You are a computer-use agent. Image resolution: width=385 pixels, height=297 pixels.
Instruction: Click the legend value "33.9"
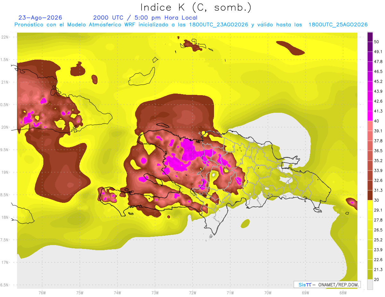pyautogui.click(x=378, y=170)
